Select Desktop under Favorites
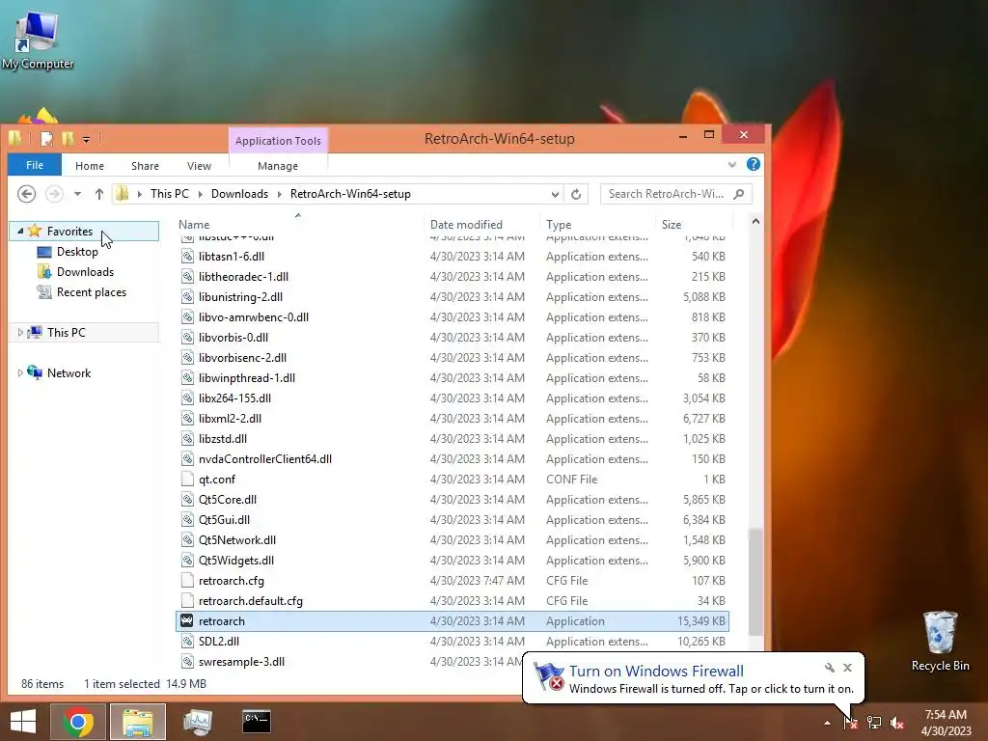The width and height of the screenshot is (988, 741). tap(77, 252)
